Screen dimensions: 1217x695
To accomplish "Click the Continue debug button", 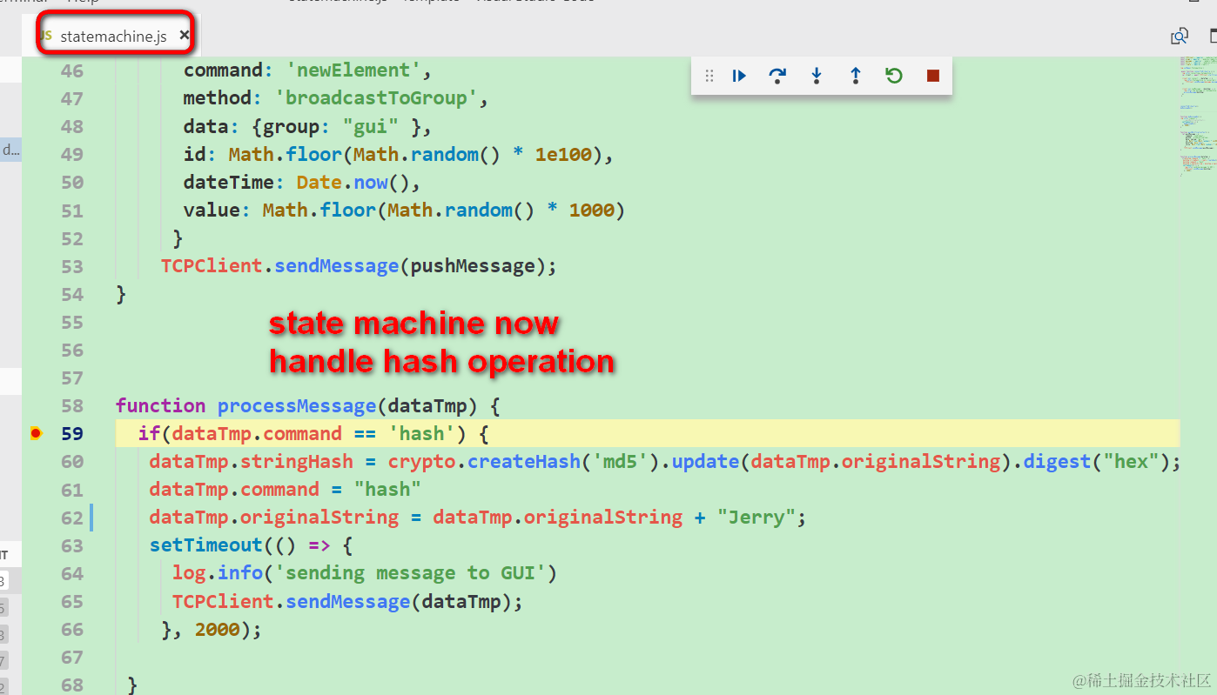I will tap(739, 76).
